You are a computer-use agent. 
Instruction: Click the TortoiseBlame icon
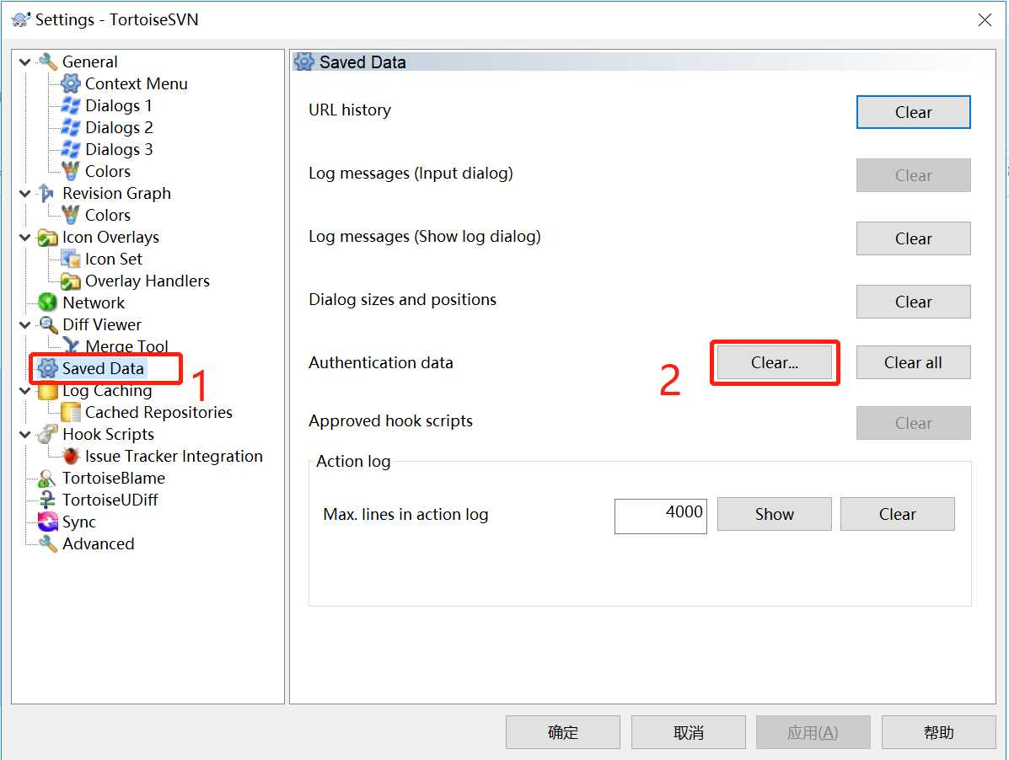(x=47, y=478)
